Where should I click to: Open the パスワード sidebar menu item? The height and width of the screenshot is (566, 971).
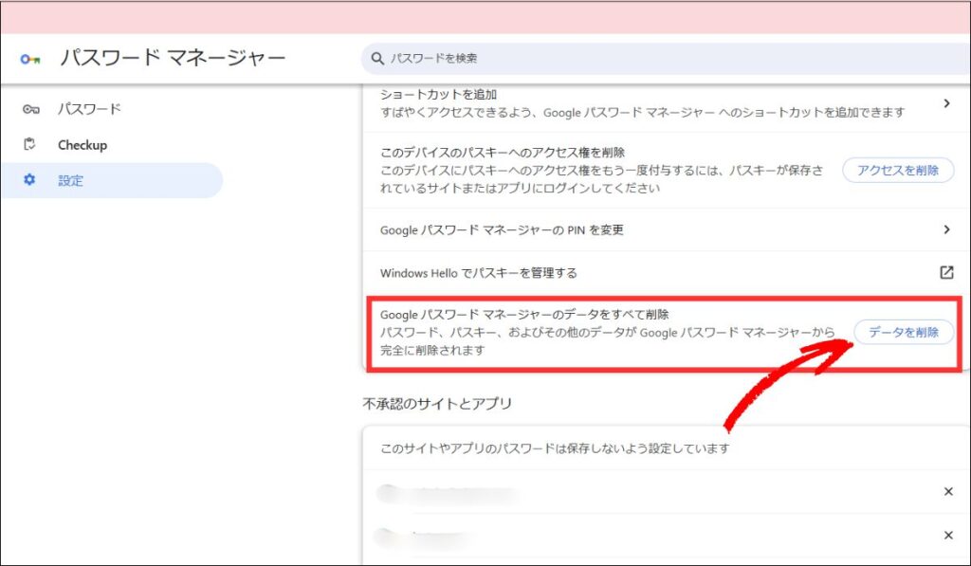pyautogui.click(x=89, y=109)
